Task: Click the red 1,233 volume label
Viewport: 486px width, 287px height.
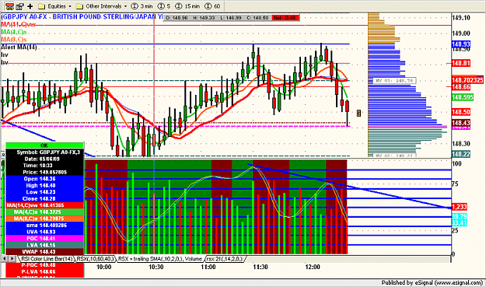Action: click(x=460, y=207)
